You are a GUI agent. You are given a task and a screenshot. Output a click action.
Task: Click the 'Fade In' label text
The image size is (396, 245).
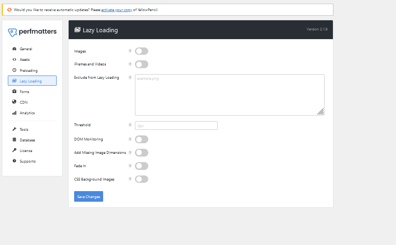pyautogui.click(x=80, y=166)
